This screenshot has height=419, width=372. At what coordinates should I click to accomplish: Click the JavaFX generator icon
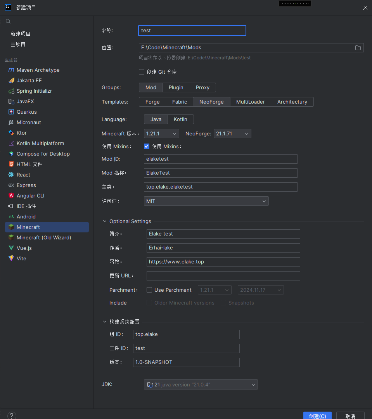click(x=11, y=101)
